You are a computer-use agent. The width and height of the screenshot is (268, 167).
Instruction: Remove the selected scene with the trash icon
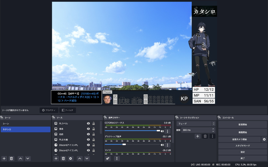point(11,158)
